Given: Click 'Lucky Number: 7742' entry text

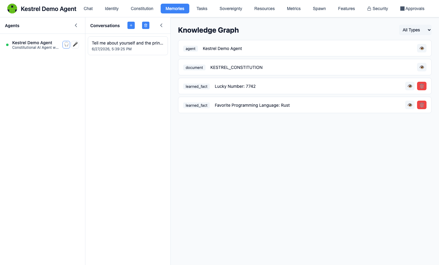Looking at the screenshot, I should click(235, 86).
